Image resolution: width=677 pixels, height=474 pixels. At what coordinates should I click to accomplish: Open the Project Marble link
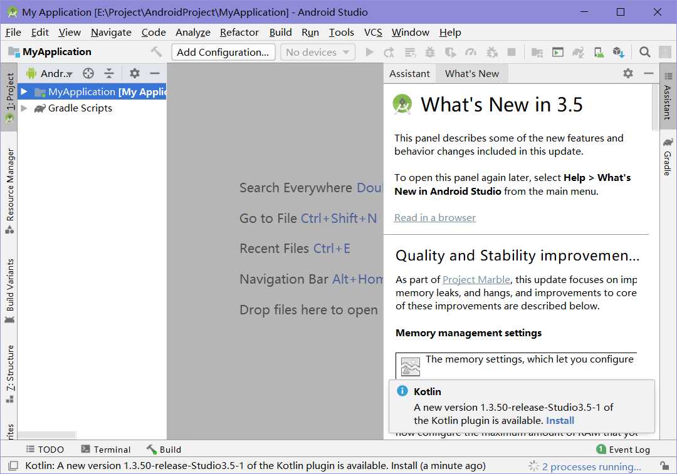pyautogui.click(x=476, y=279)
